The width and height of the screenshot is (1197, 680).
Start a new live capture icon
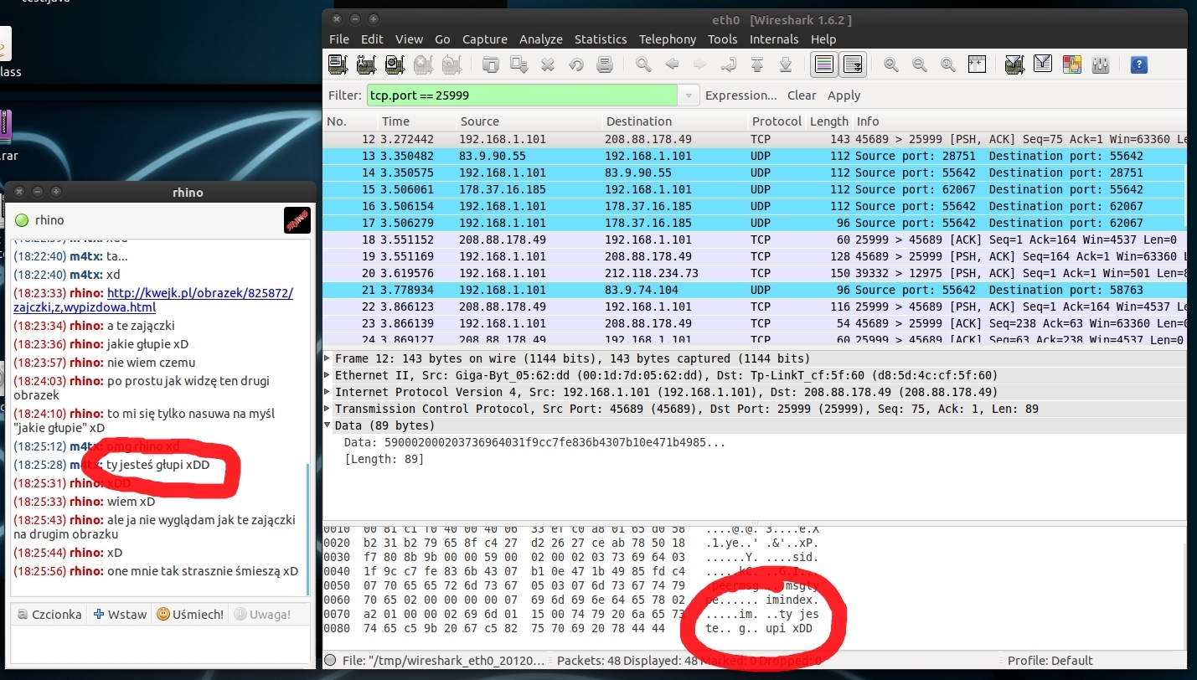point(395,64)
